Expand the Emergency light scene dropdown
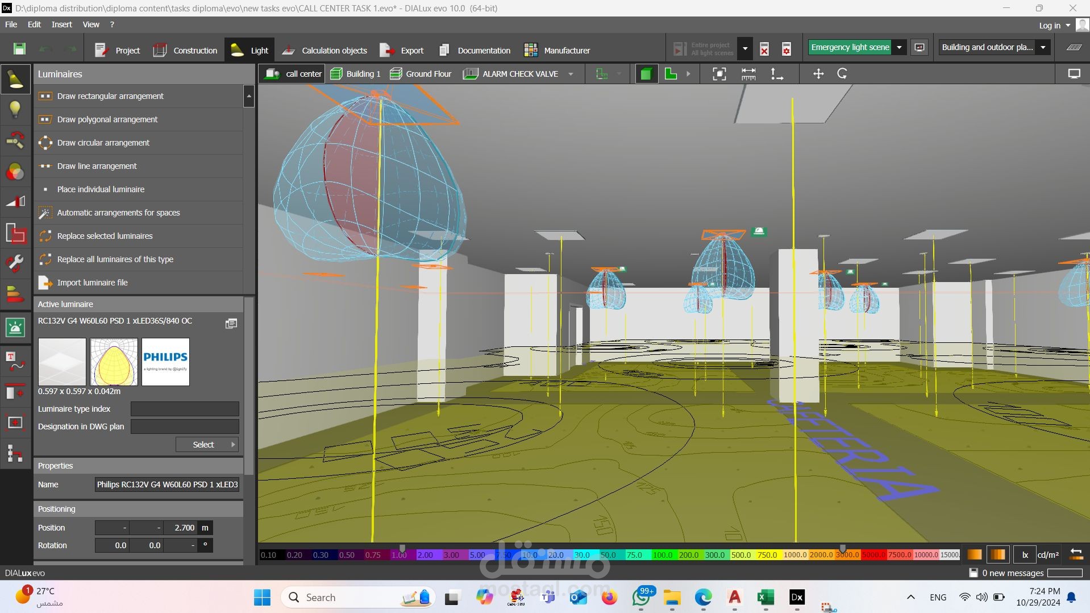 click(899, 47)
